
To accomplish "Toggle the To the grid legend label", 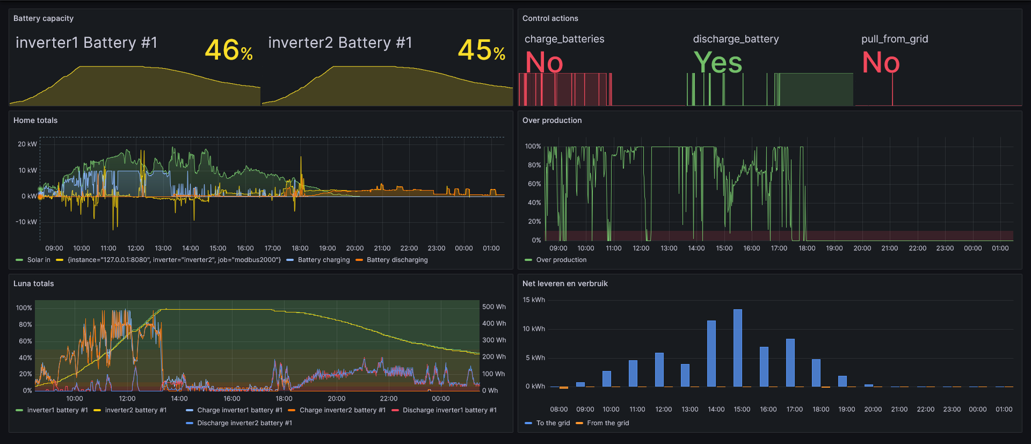I will (553, 423).
